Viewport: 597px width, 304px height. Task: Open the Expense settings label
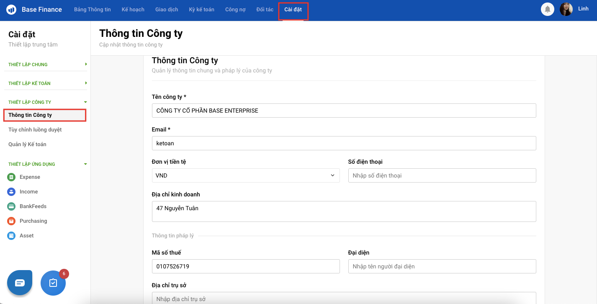(30, 177)
